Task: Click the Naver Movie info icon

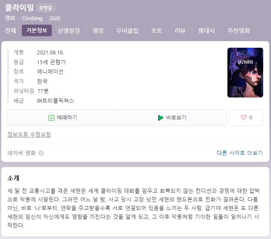Action: [x=41, y=153]
